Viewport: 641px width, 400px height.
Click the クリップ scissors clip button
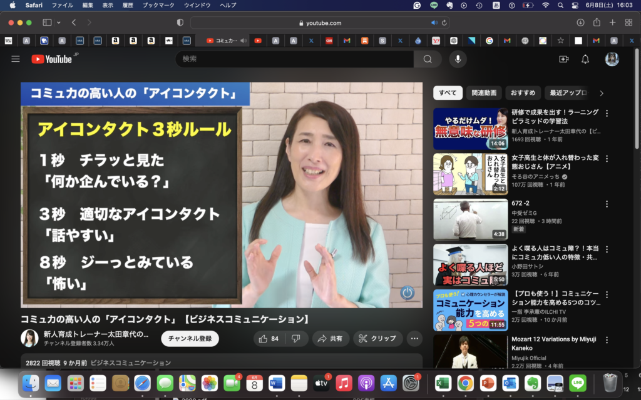coord(377,339)
